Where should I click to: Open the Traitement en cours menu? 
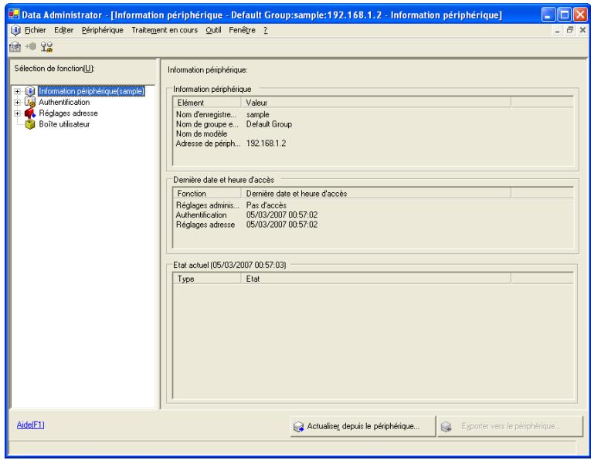coord(165,30)
